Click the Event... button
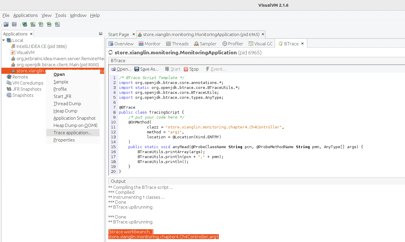 216,69
